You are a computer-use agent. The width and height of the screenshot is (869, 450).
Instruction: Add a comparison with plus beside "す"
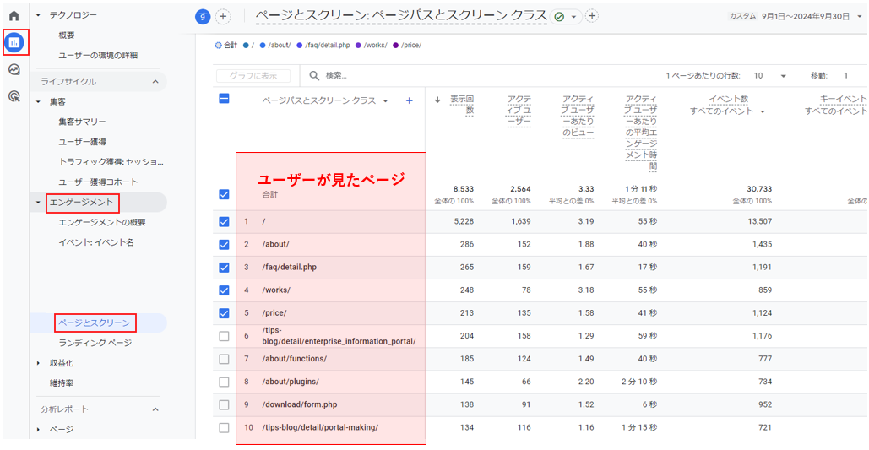pyautogui.click(x=223, y=17)
